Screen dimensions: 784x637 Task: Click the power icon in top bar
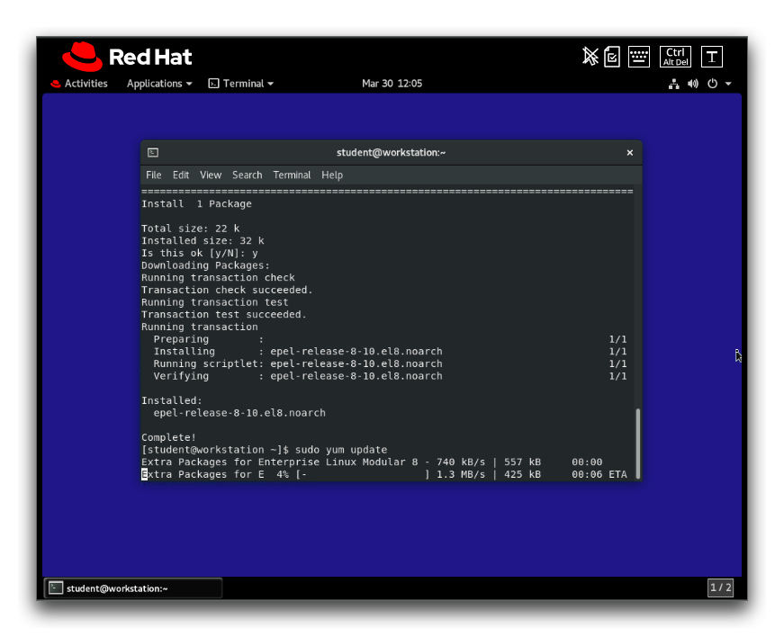713,84
